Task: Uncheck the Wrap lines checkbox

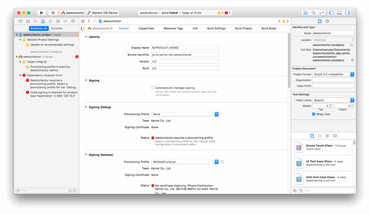Action: click(x=314, y=114)
